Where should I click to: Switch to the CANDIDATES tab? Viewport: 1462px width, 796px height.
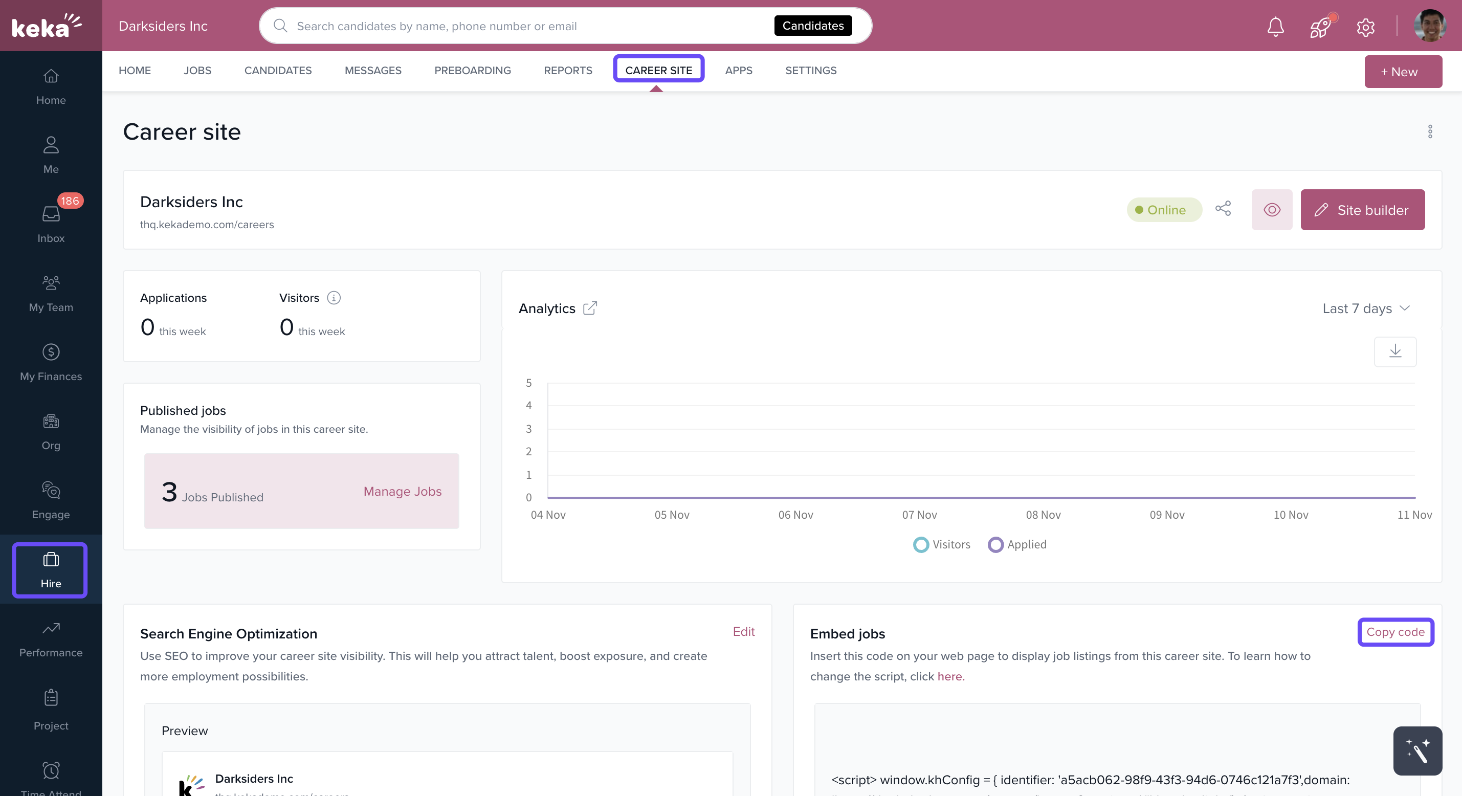(x=278, y=71)
